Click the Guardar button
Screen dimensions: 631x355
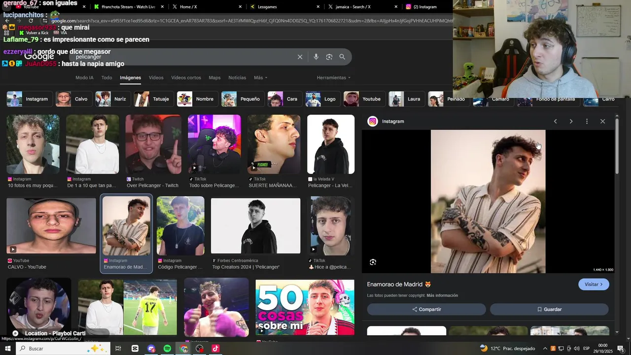(x=549, y=310)
